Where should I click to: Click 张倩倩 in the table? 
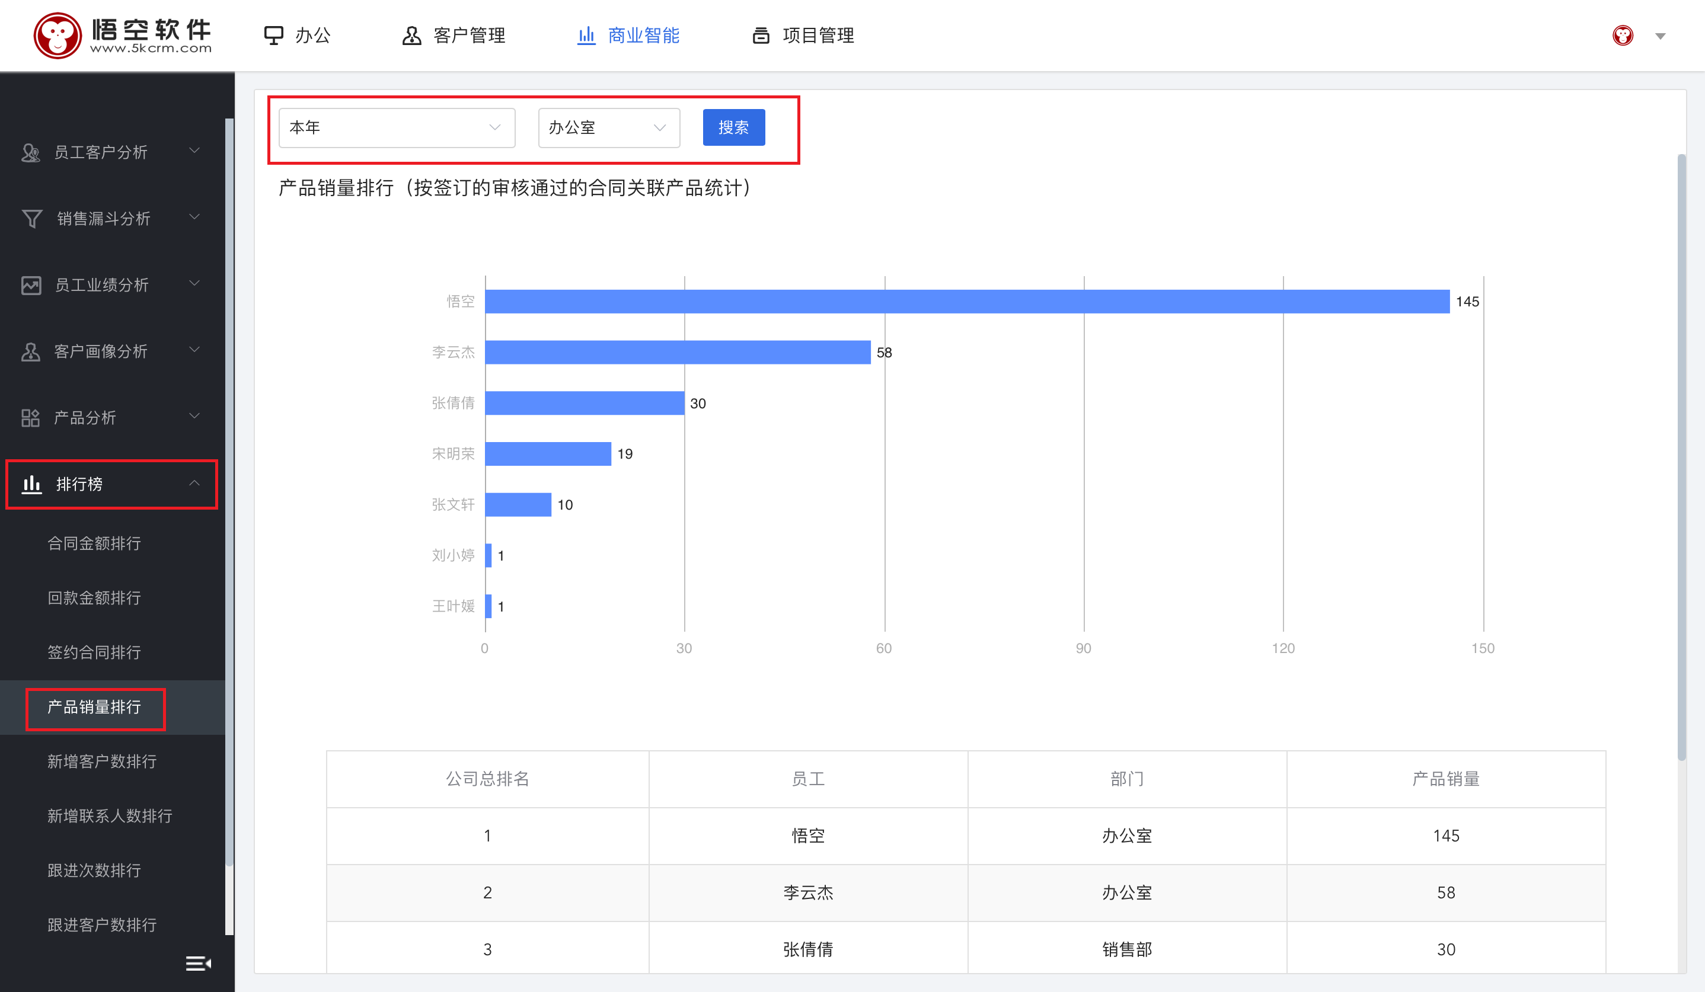point(808,949)
